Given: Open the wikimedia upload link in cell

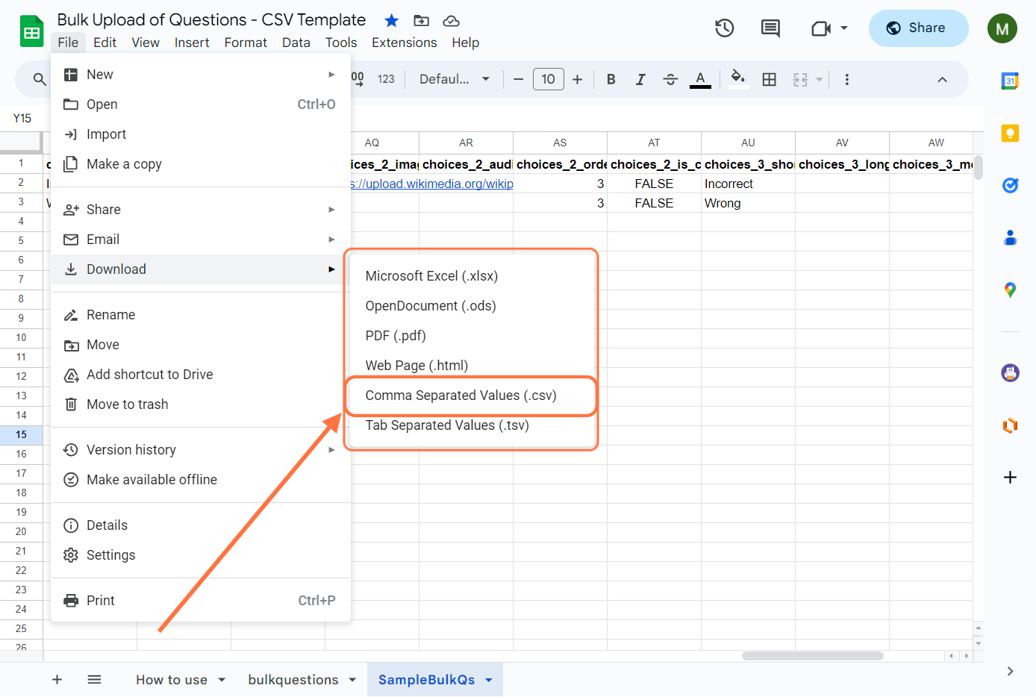Looking at the screenshot, I should coord(432,184).
